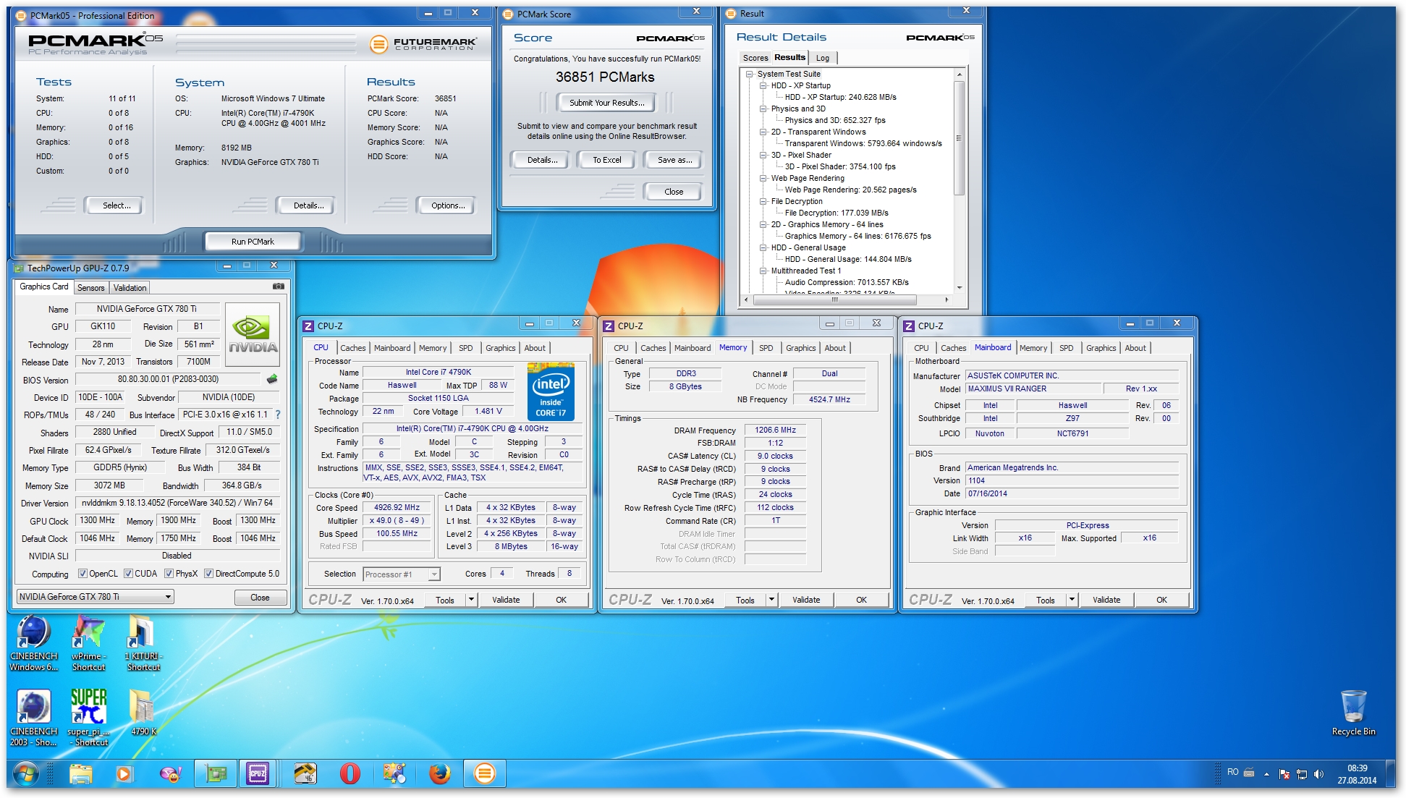The width and height of the screenshot is (1406, 798).
Task: Toggle the OpenCL checkbox in GPU-Z
Action: (x=82, y=574)
